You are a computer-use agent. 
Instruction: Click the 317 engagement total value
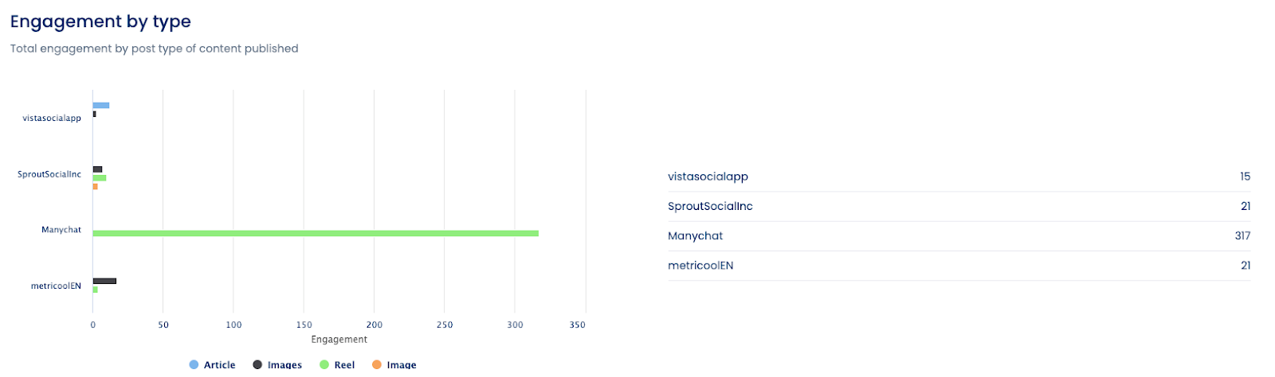pos(1242,236)
